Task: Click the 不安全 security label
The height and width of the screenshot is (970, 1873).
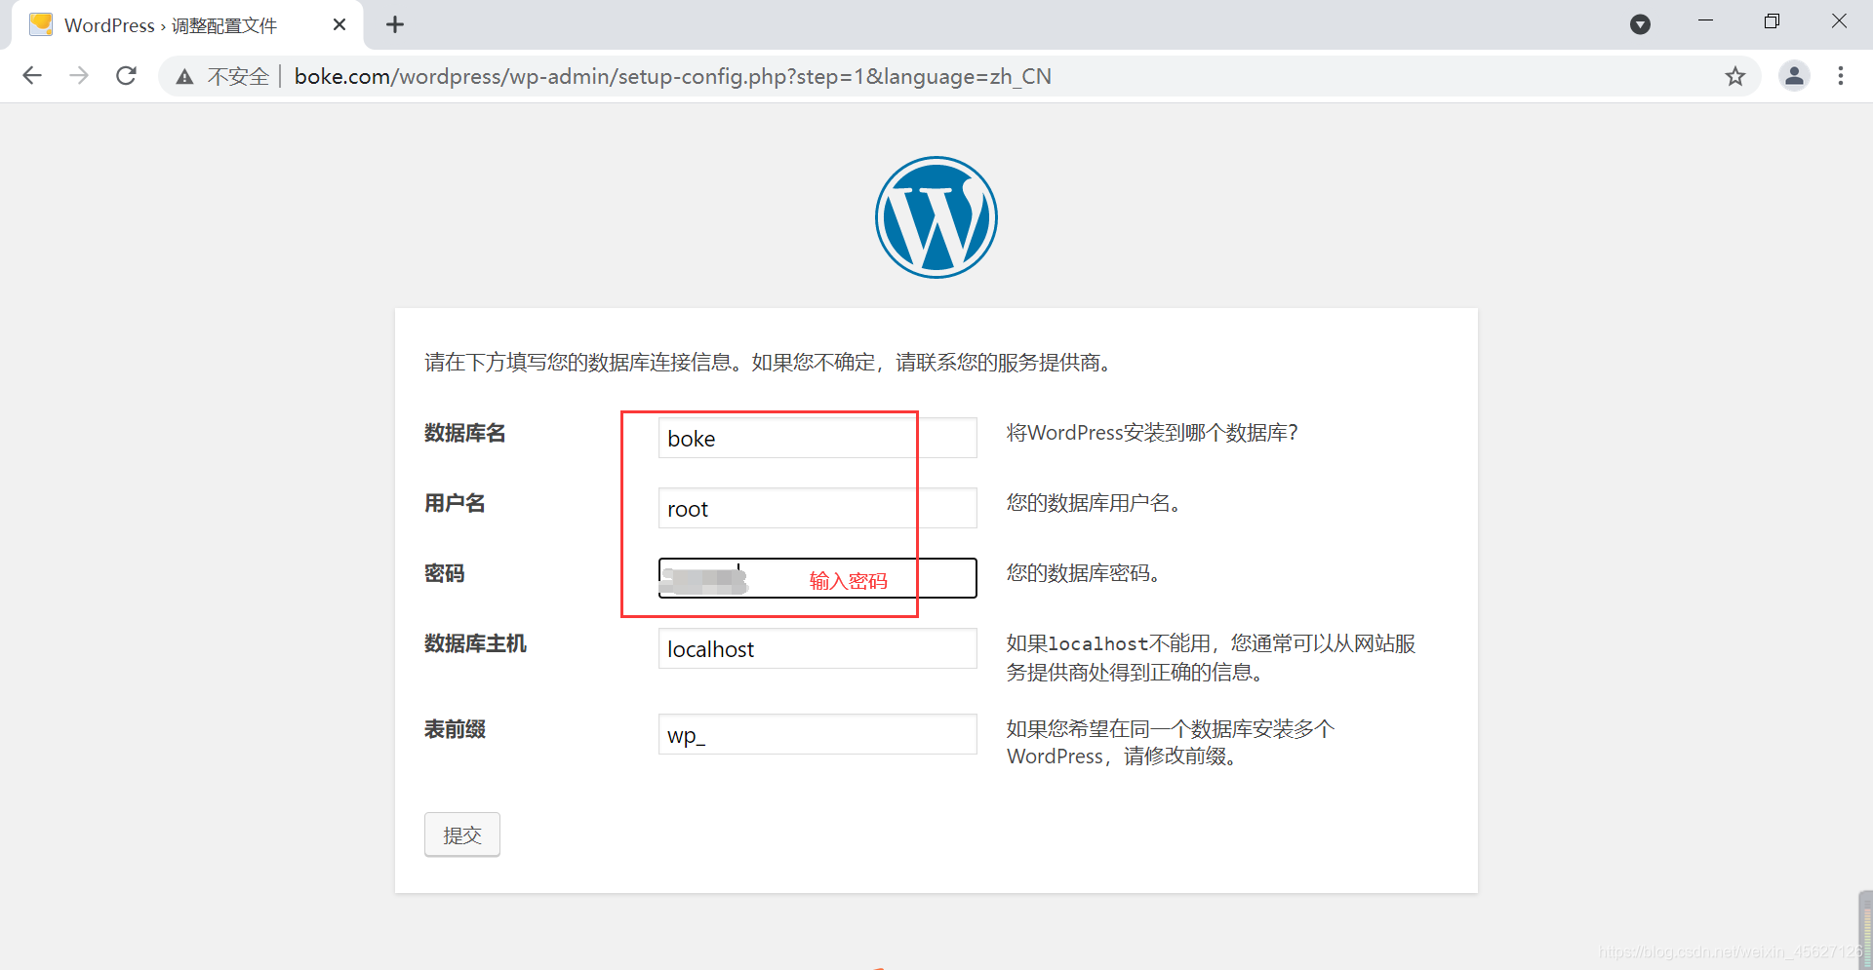Action: point(238,77)
